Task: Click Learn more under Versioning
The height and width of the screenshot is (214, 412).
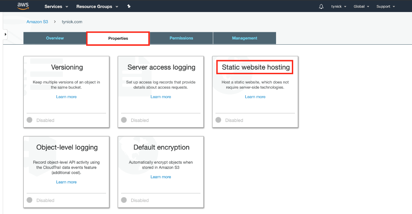Action: tap(66, 97)
